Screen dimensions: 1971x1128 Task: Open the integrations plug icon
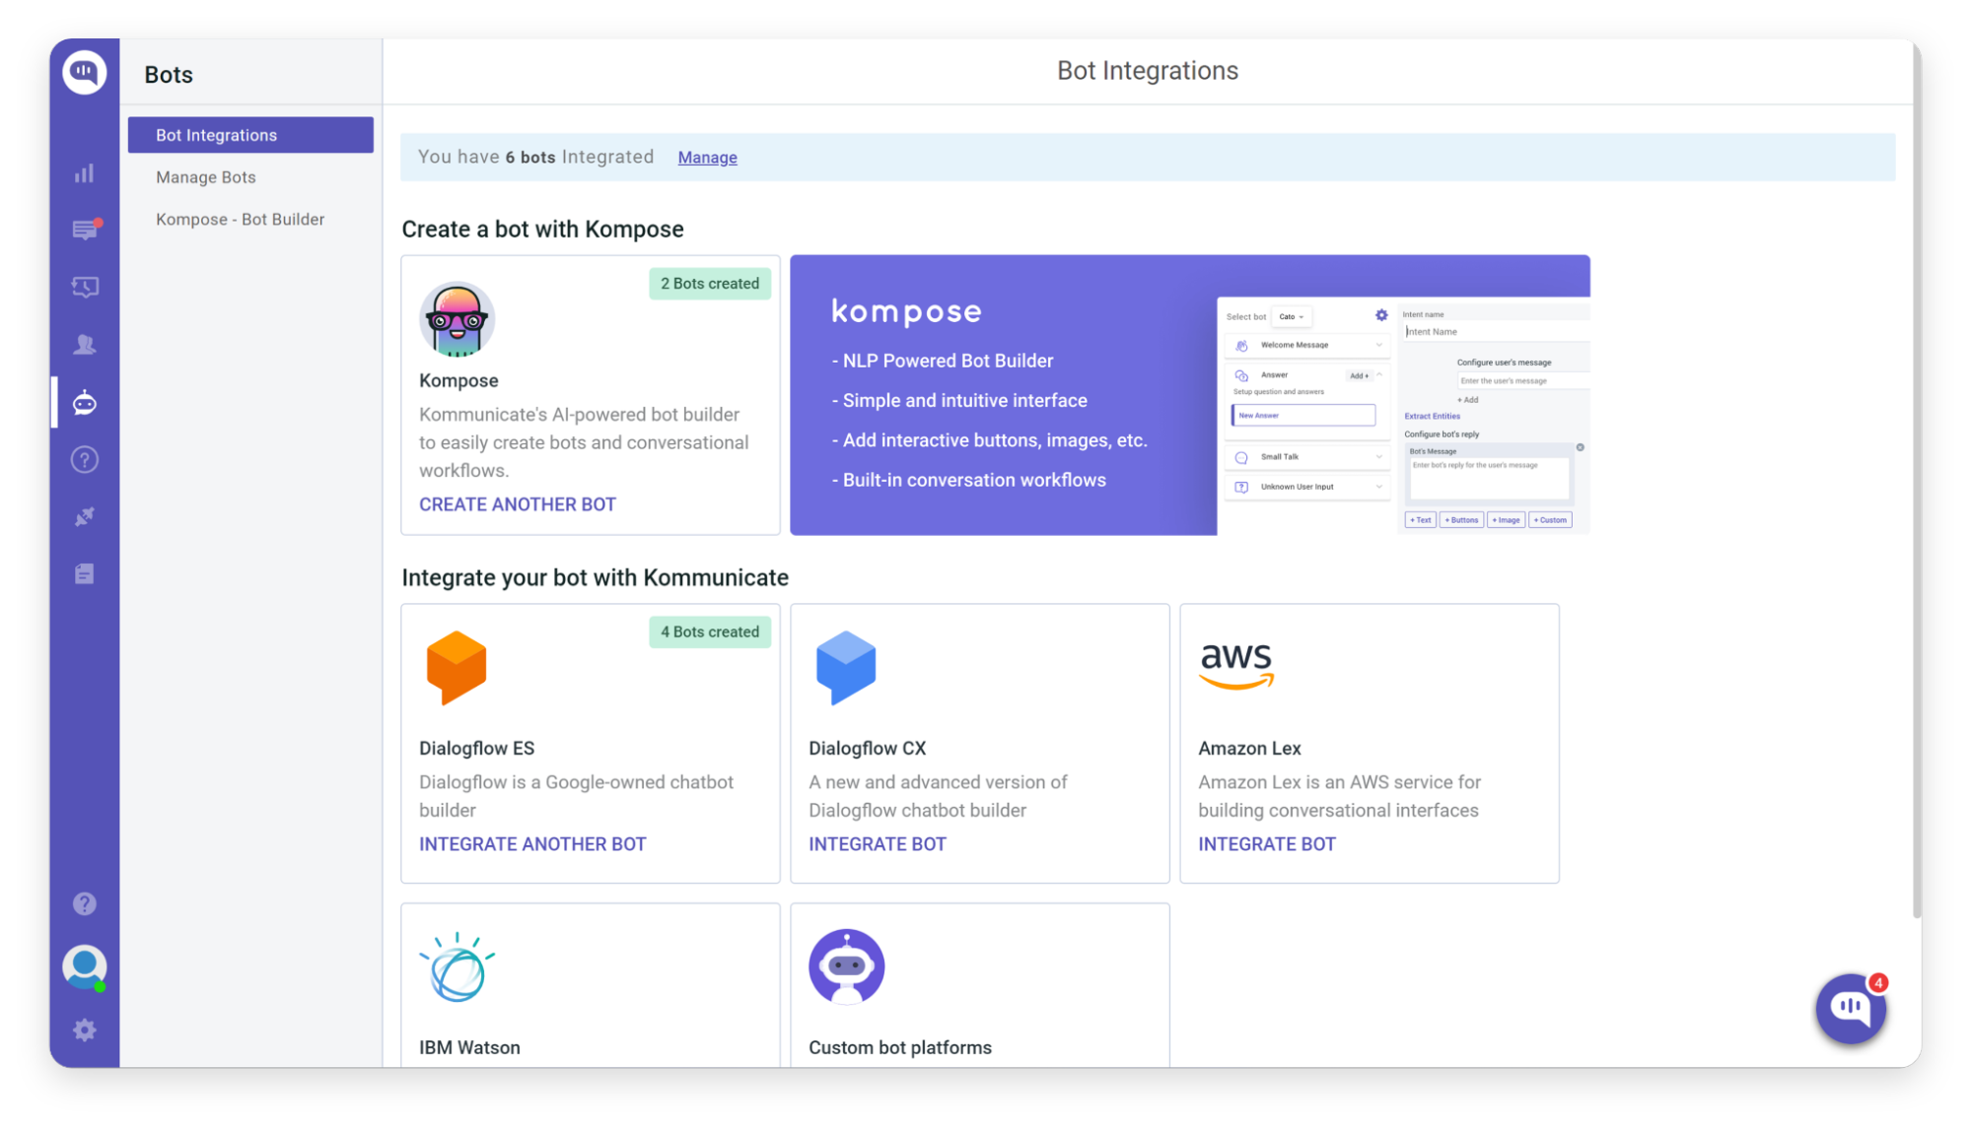[85, 516]
